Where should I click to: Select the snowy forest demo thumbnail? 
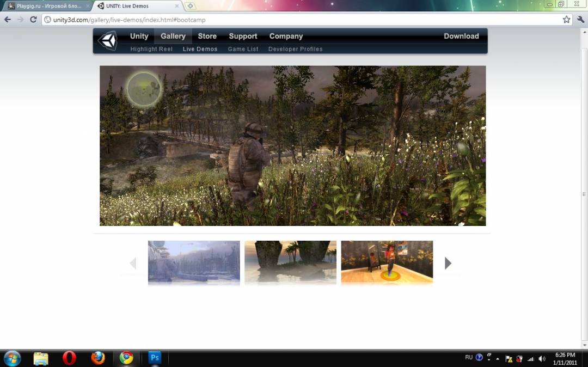pyautogui.click(x=194, y=262)
